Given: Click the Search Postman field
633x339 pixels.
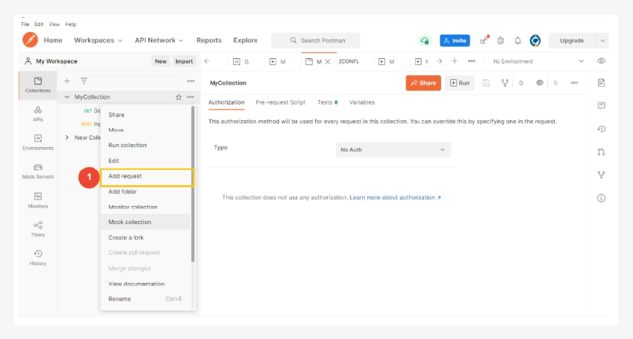Looking at the screenshot, I should [316, 40].
